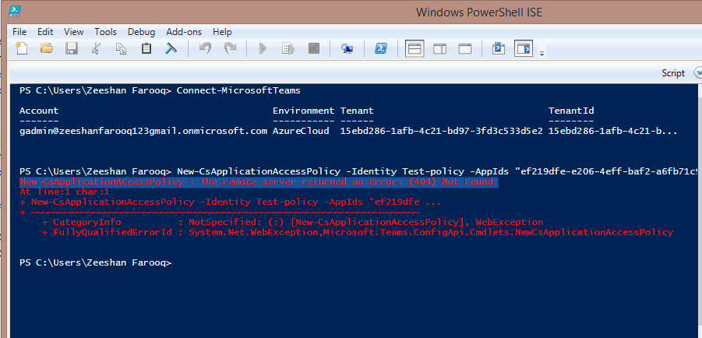This screenshot has height=338, width=702.
Task: Show script pane maximized
Action: tap(465, 48)
